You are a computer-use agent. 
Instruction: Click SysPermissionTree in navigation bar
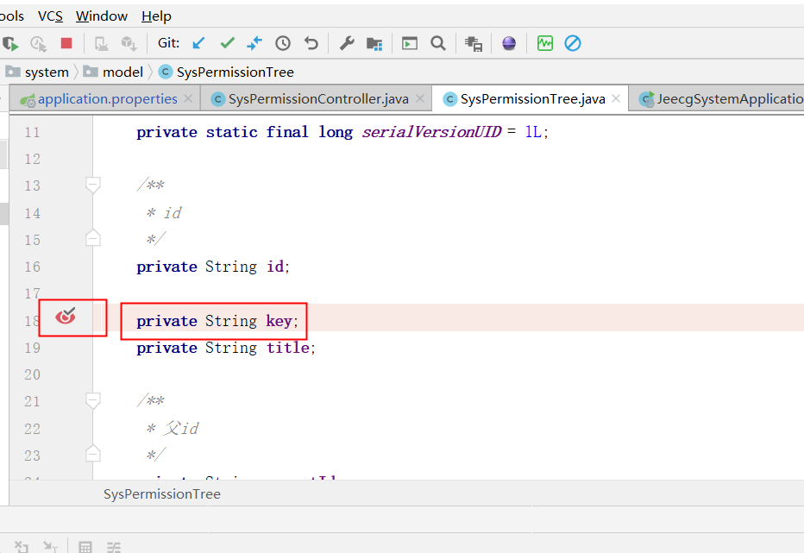coord(226,72)
